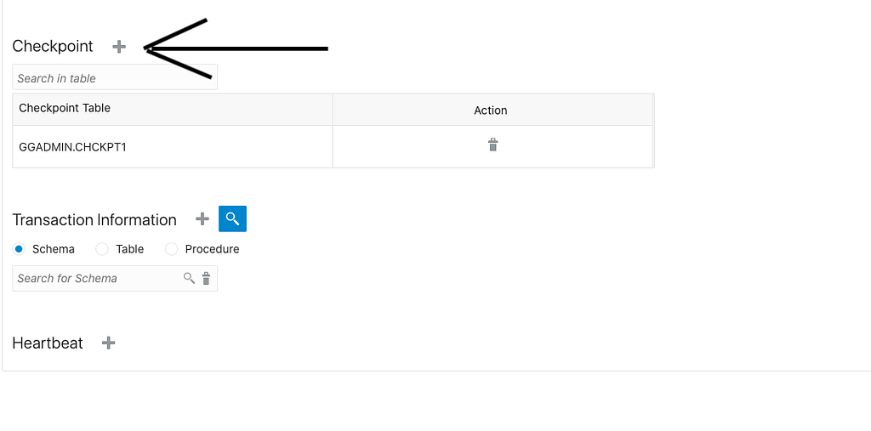Add a new Checkpoint with plus icon

[x=119, y=47]
